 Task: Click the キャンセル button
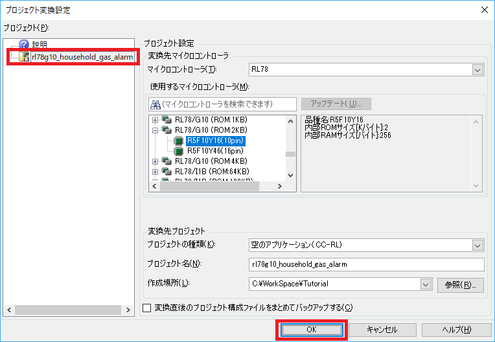(x=382, y=330)
